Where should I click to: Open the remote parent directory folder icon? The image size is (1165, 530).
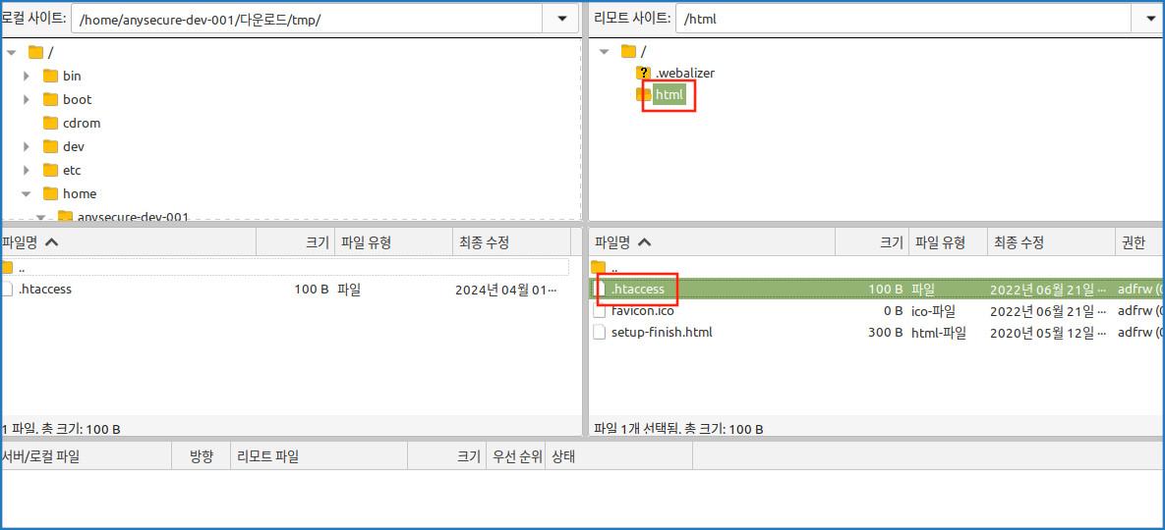599,267
